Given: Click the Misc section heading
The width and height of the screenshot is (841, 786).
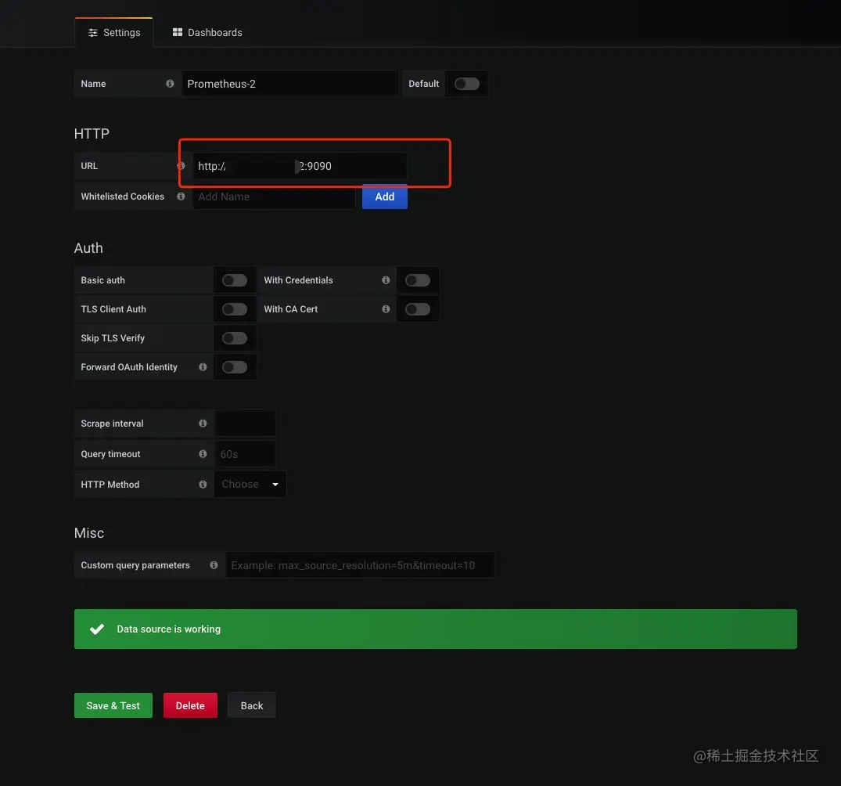Looking at the screenshot, I should click(x=89, y=533).
